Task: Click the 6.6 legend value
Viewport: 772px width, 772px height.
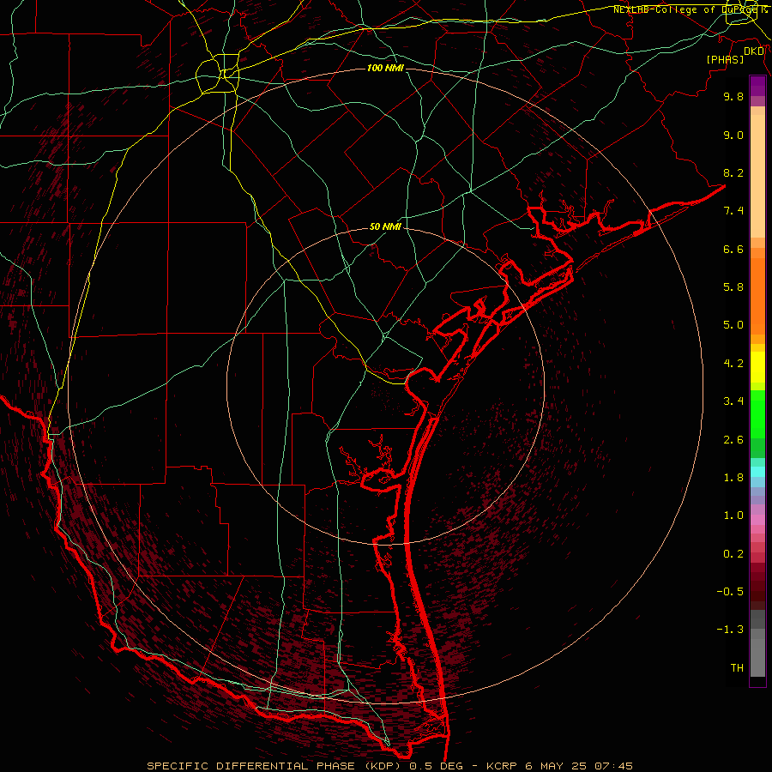Action: pos(733,249)
